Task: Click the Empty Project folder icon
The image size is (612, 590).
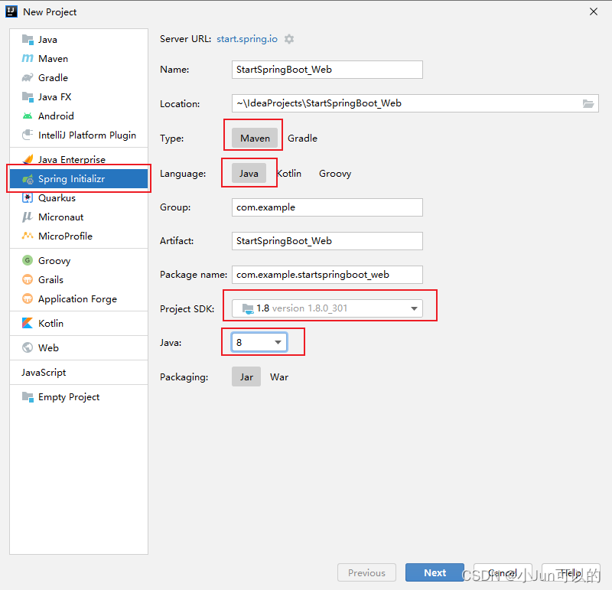Action: 28,396
